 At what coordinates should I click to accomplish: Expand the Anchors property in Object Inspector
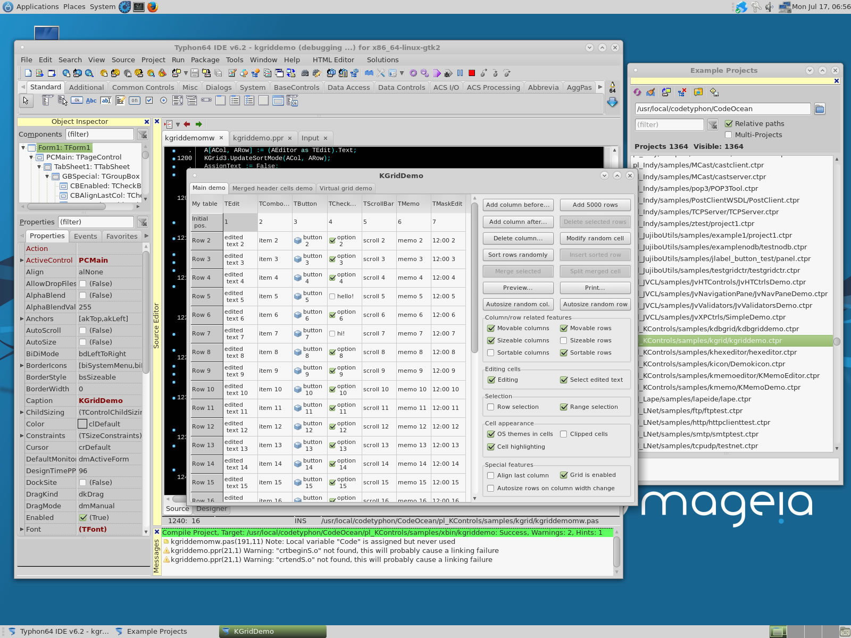pyautogui.click(x=22, y=319)
